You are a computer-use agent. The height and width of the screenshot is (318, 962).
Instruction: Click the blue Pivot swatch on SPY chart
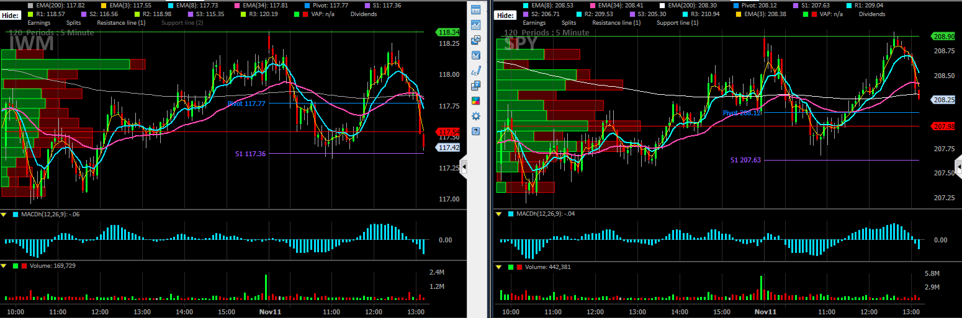[735, 5]
